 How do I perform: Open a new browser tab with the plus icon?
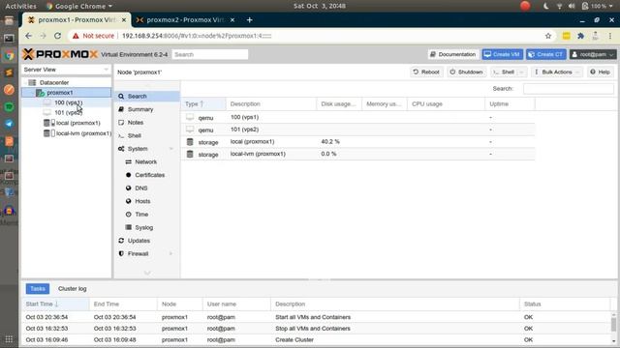tap(250, 19)
